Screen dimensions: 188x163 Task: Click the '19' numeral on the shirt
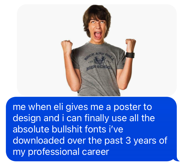(91, 62)
